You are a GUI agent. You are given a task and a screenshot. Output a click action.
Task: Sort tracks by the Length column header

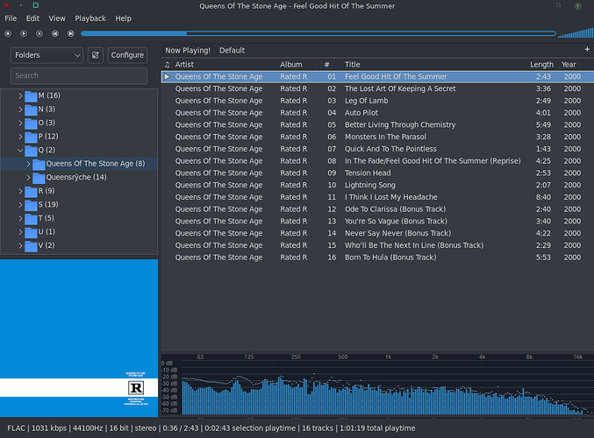click(x=541, y=65)
